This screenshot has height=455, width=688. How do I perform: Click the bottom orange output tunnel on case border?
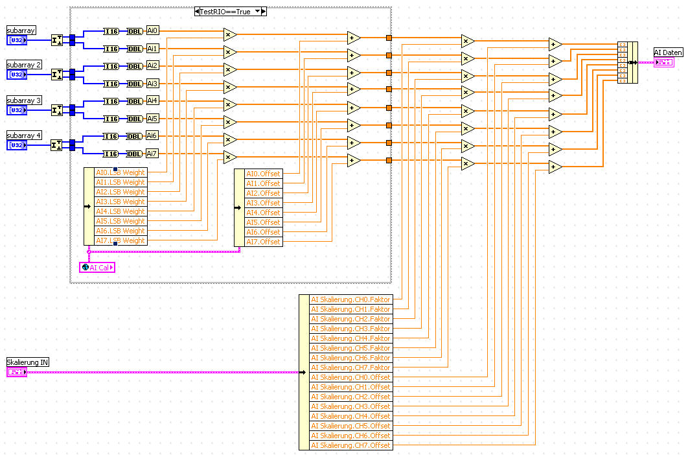click(389, 160)
